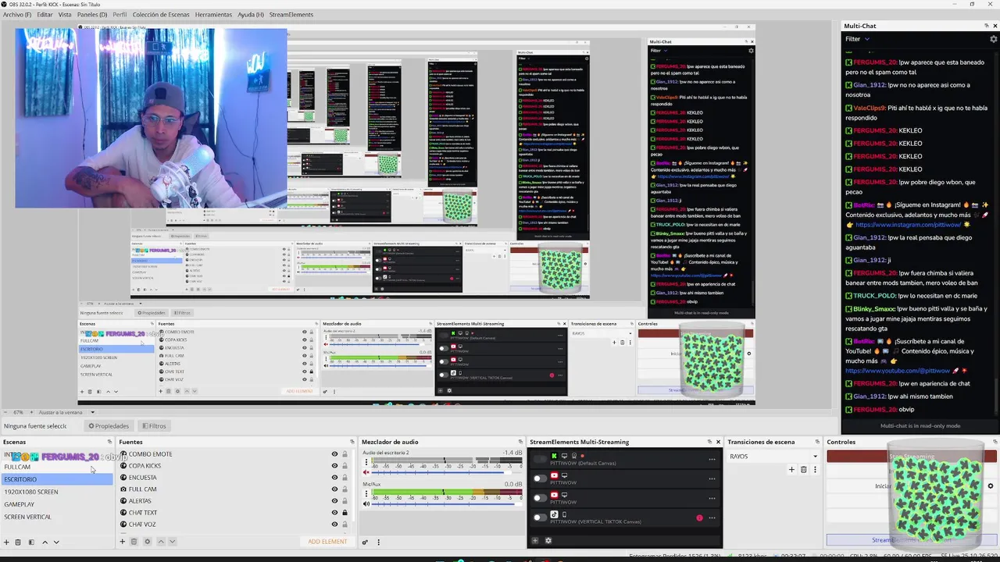
Task: Click the ADD ELEMENT button
Action: (327, 542)
